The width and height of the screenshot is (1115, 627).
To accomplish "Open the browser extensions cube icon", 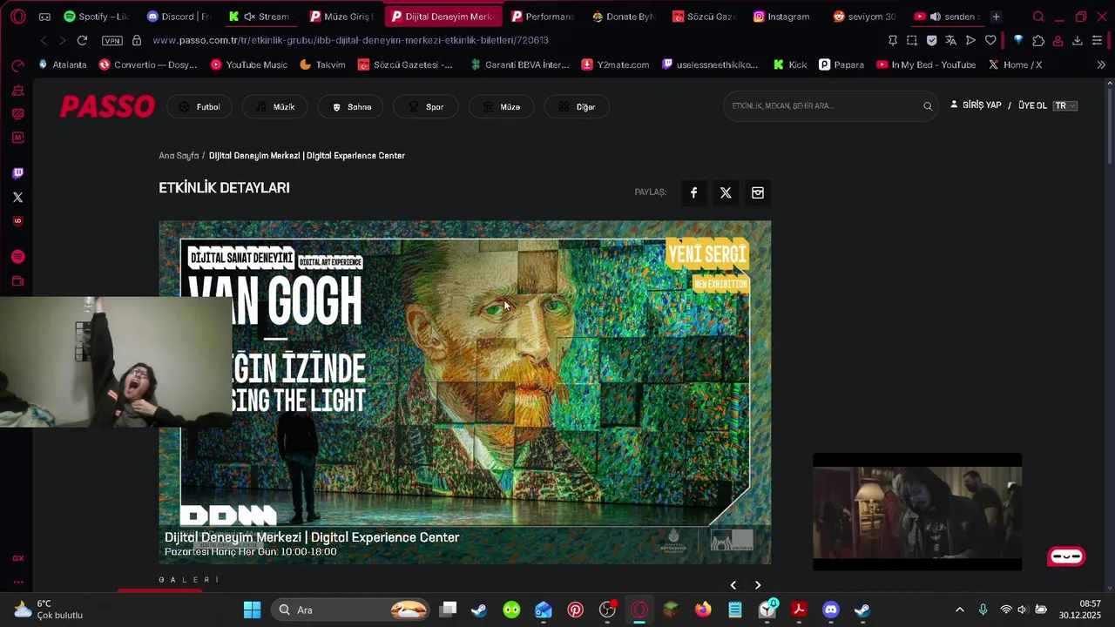I will pos(1038,40).
